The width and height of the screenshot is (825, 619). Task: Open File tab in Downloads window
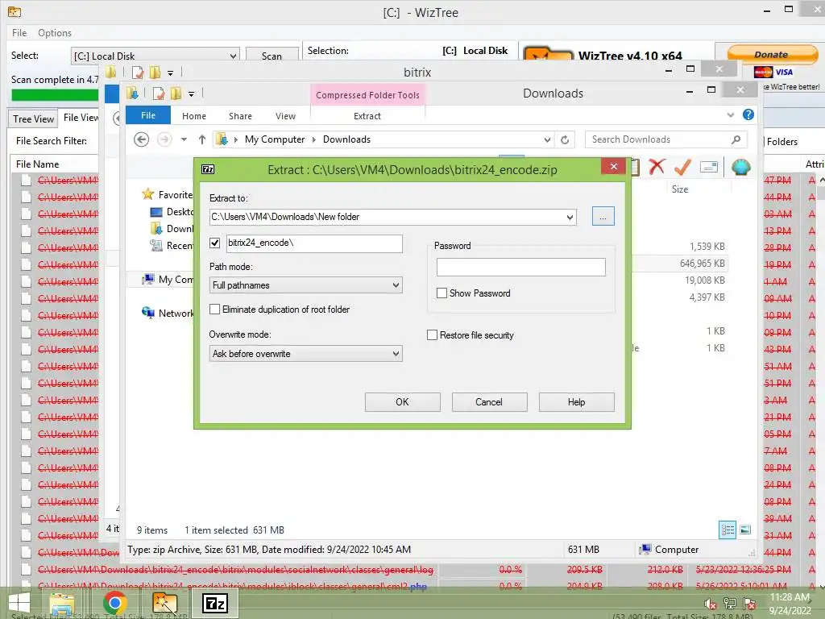(148, 115)
